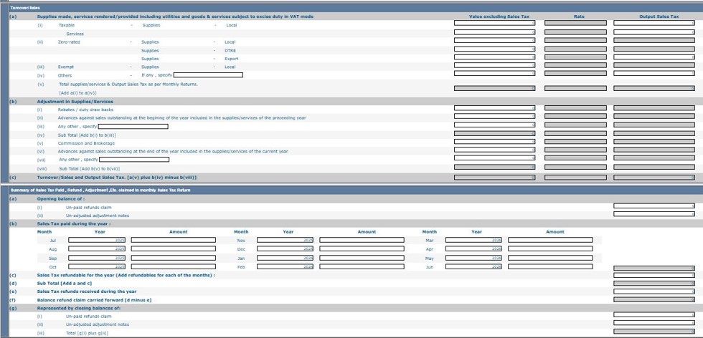The width and height of the screenshot is (703, 338).
Task: Click value field for b(iii) Any other row
Action: pos(494,125)
